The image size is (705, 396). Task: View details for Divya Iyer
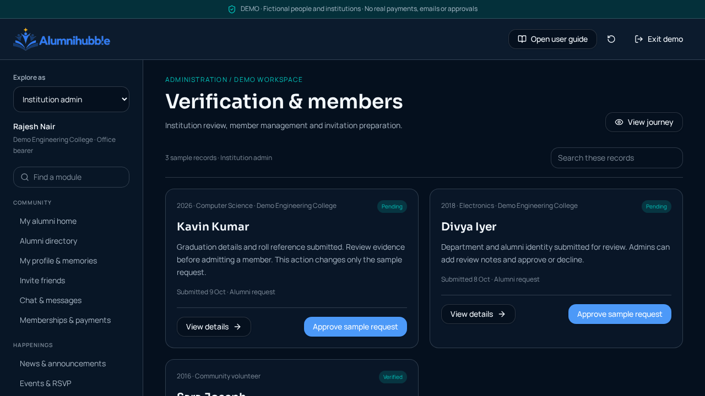tap(478, 314)
